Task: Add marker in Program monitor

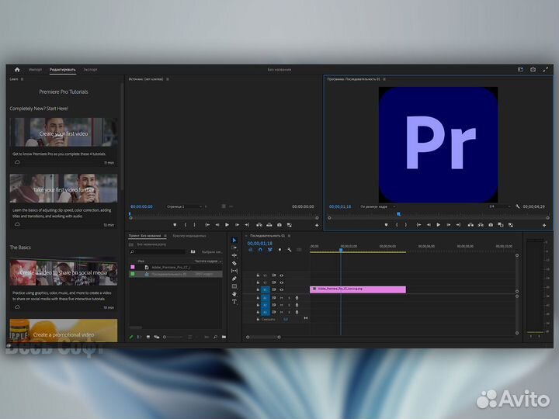Action: pos(386,225)
